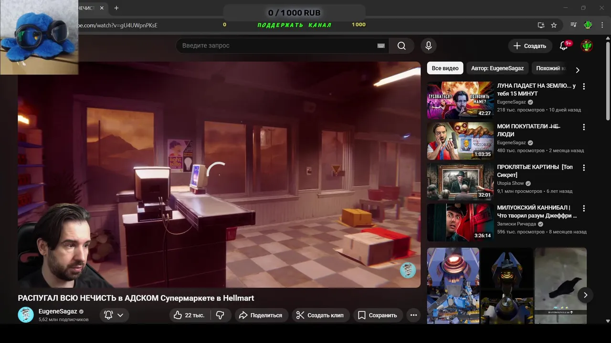Viewport: 611px width, 343px height.
Task: Click title ПРОКЛЯТЫЕ КАРТИНЫ [Топ Сикрет]
Action: 535,171
